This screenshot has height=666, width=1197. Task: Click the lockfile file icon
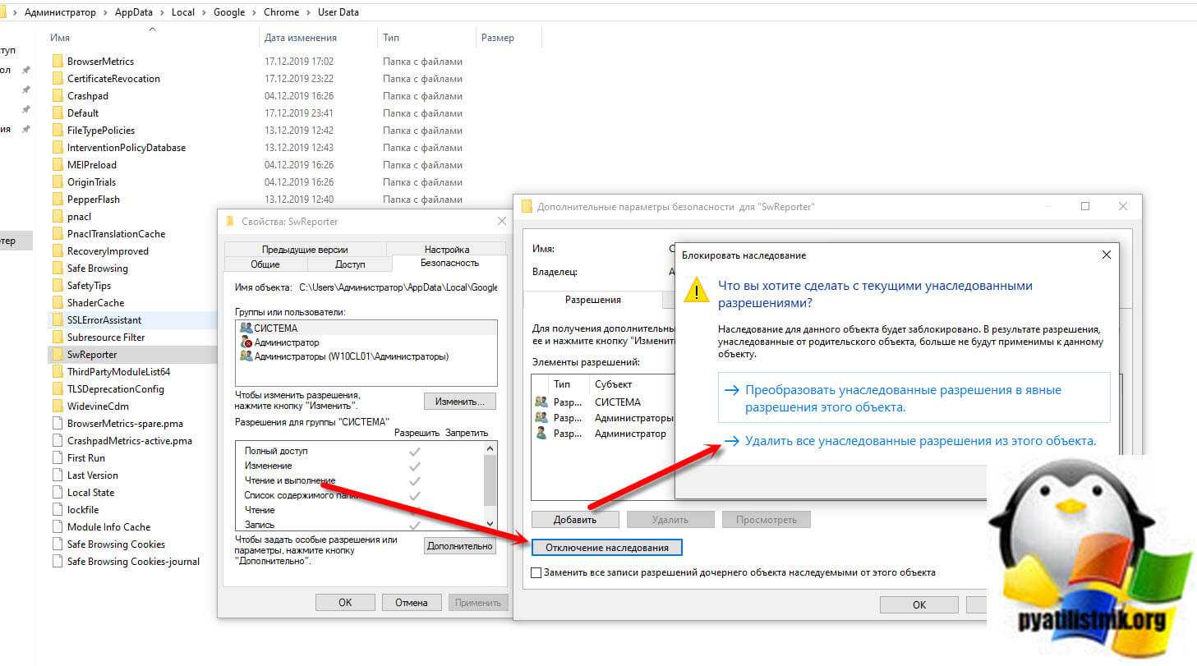(x=57, y=510)
